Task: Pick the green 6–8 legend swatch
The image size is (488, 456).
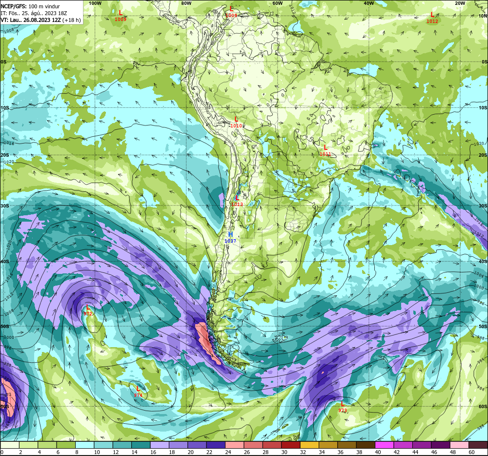Action: coord(66,445)
